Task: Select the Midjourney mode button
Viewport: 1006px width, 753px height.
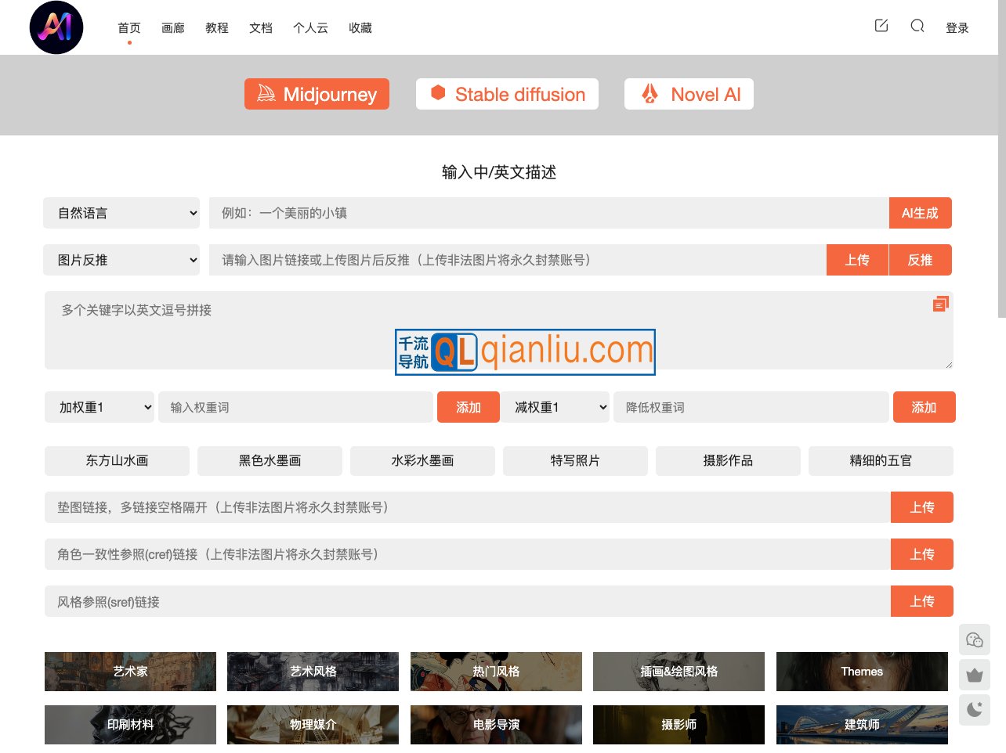Action: [317, 94]
